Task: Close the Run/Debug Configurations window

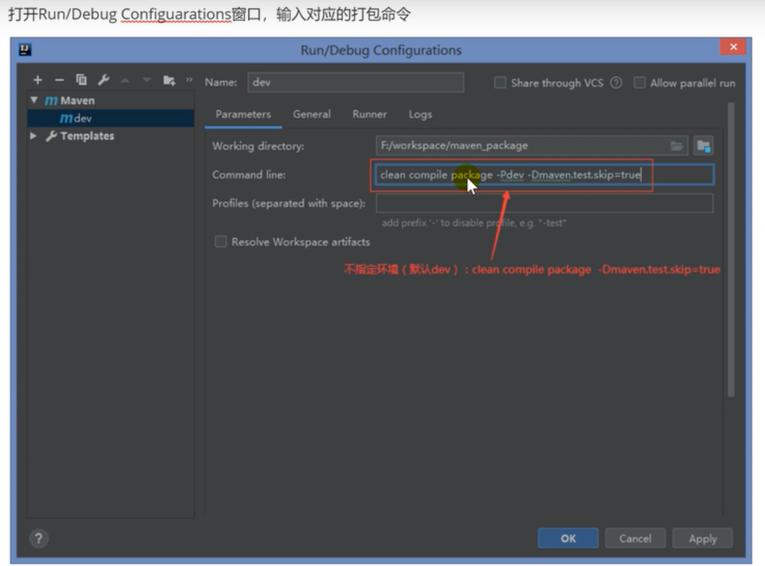Action: 732,47
